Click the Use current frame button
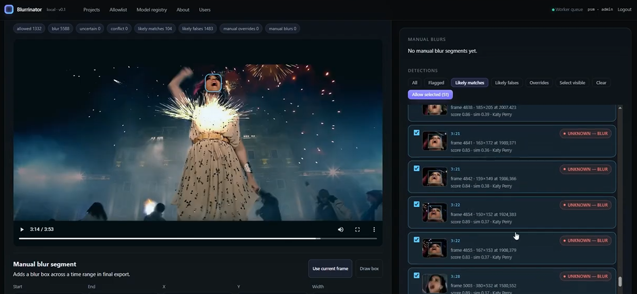 [330, 268]
